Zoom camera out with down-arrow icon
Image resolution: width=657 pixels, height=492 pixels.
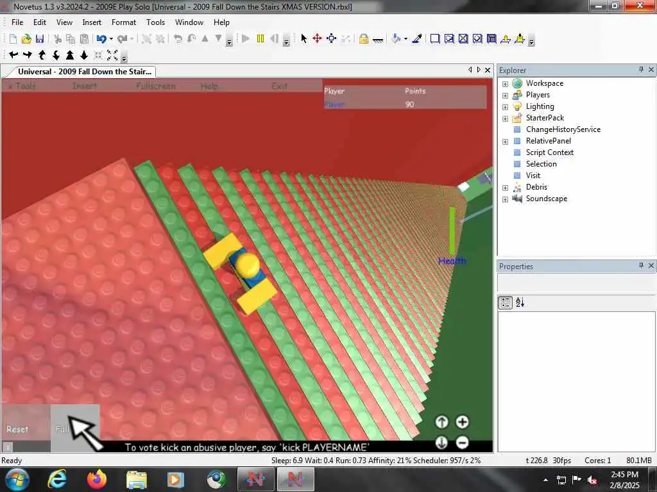(x=84, y=55)
